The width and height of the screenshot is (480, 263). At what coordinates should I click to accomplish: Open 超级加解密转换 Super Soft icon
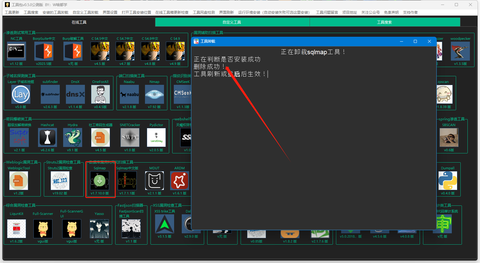tap(19, 137)
